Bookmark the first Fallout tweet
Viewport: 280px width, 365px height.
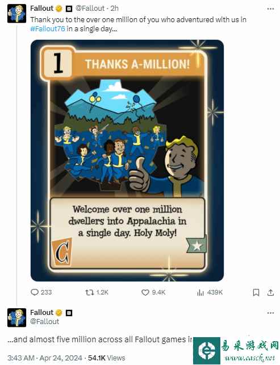[x=256, y=292]
